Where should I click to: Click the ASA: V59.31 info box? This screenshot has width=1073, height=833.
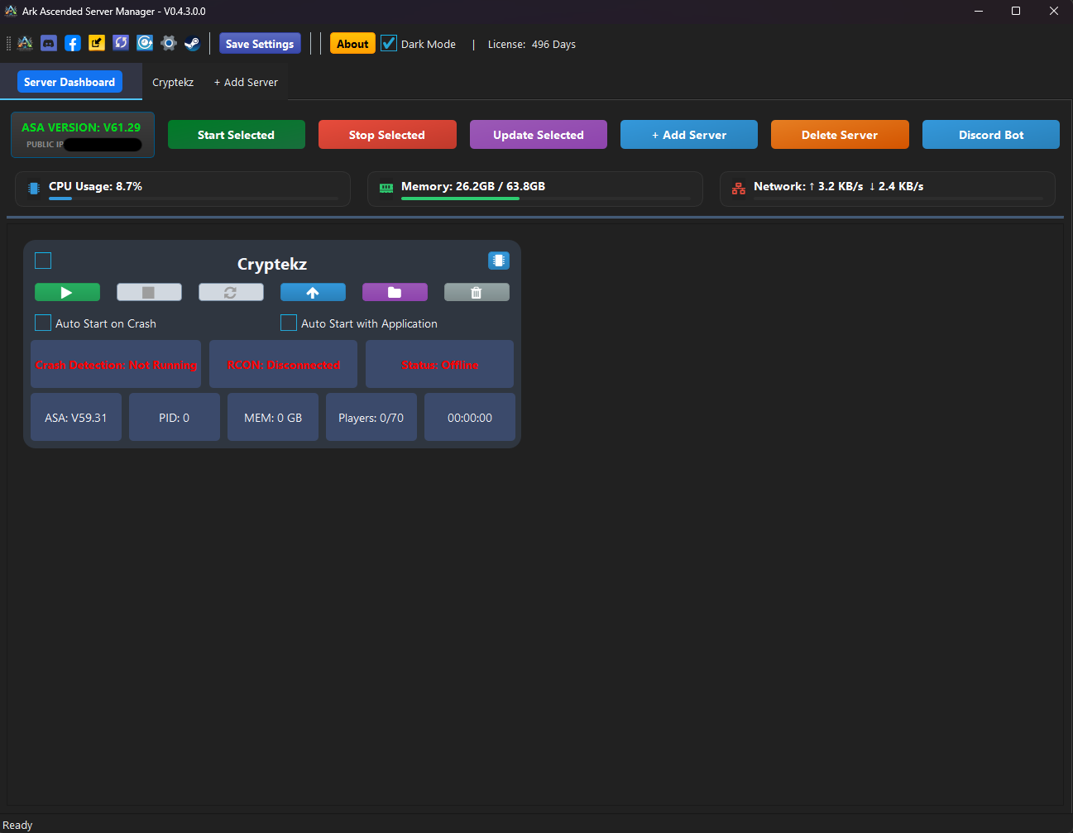[x=76, y=417]
